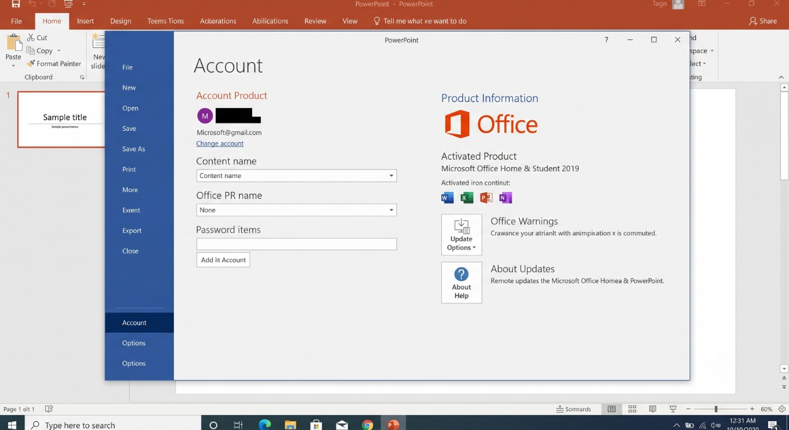
Task: Expand the Update Options menu
Action: 462,234
